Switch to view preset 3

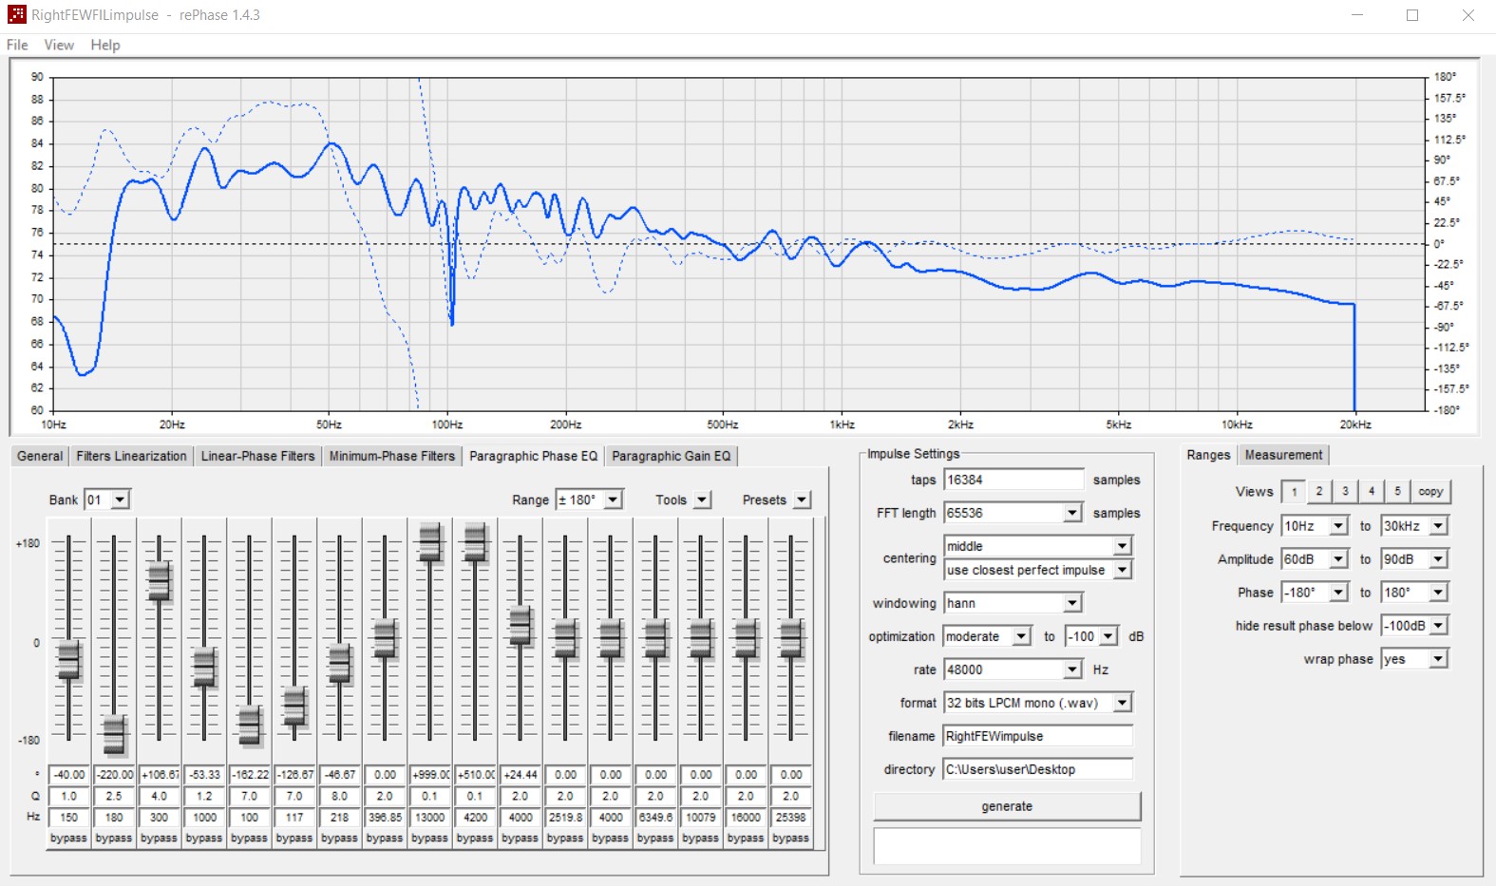pyautogui.click(x=1345, y=492)
